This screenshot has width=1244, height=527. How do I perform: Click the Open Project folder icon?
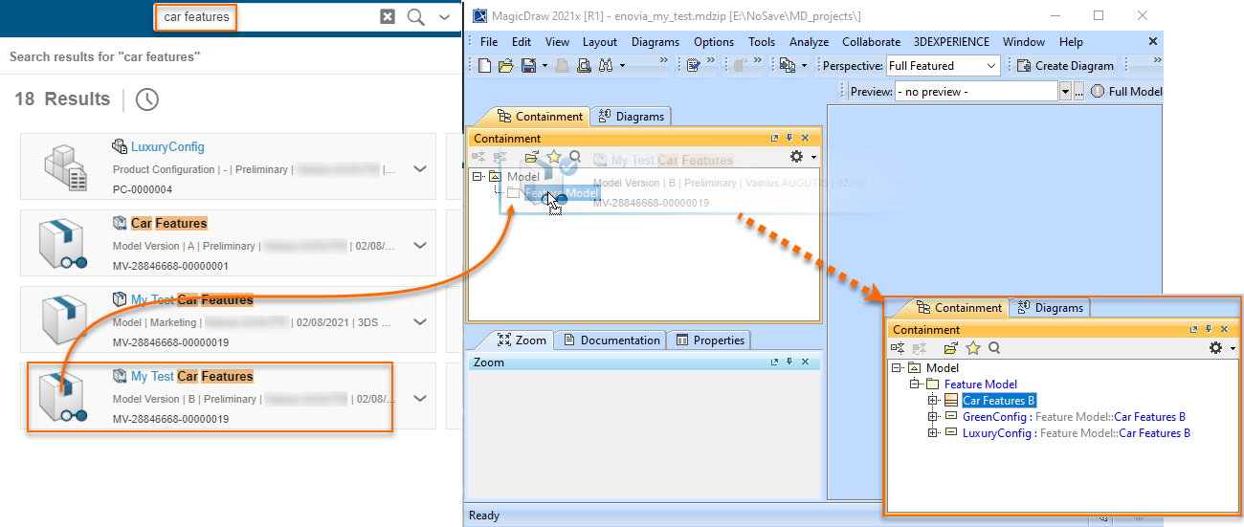[505, 65]
